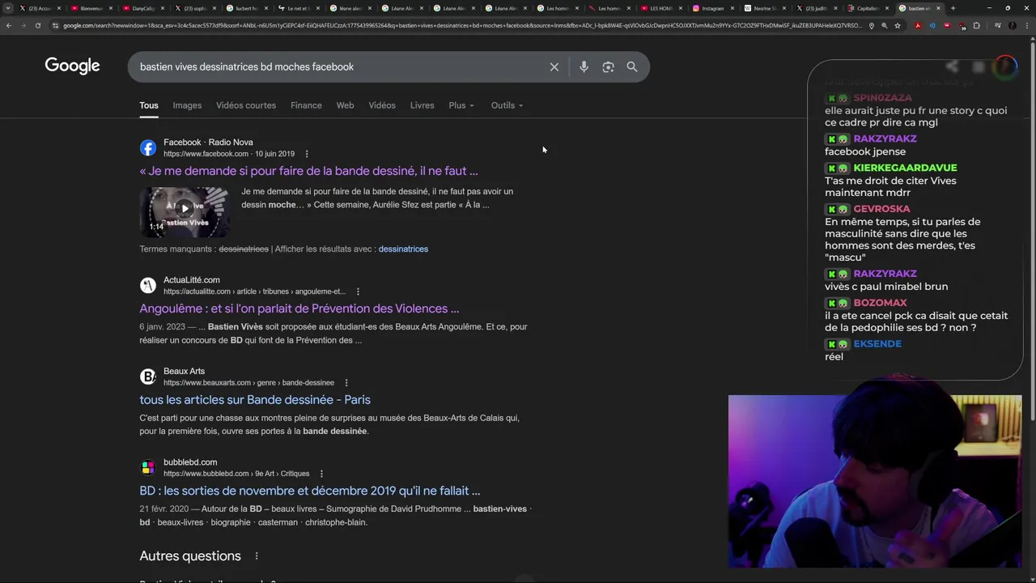
Task: Open options next to Autres questions
Action: click(x=257, y=556)
